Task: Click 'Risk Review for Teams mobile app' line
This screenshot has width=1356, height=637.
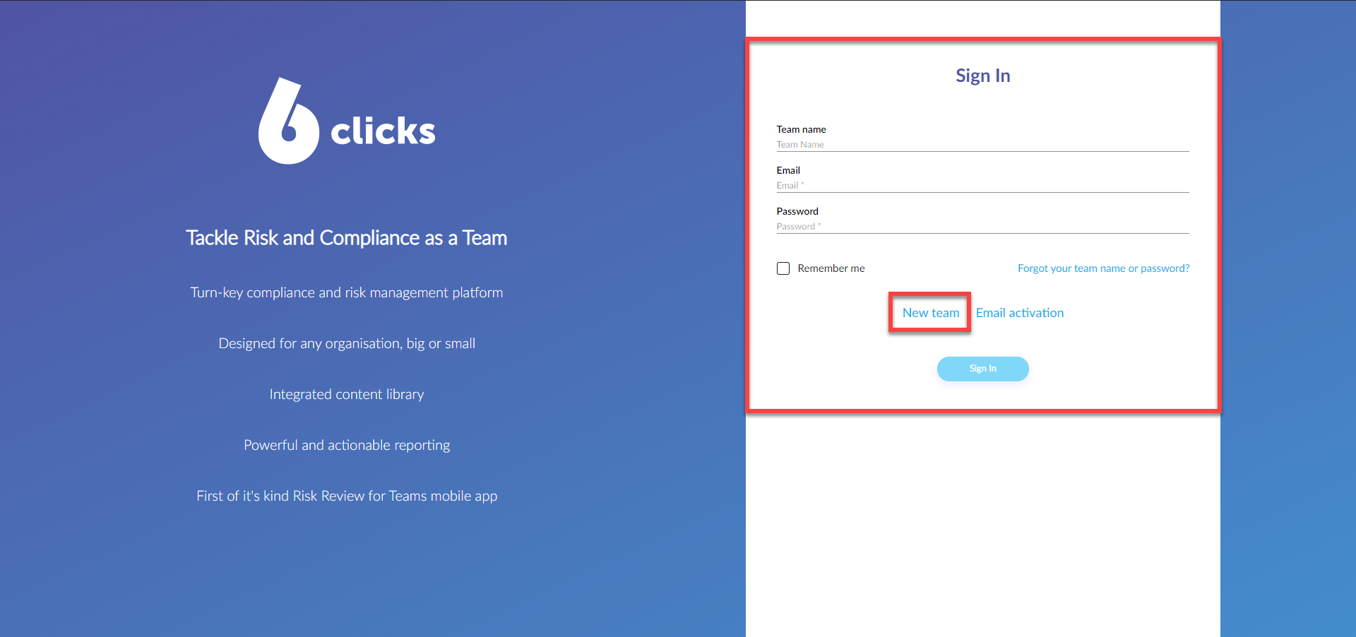Action: pyautogui.click(x=347, y=496)
